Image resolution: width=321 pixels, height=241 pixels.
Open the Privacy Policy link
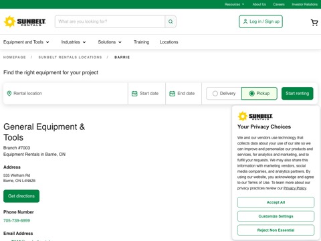[295, 188]
